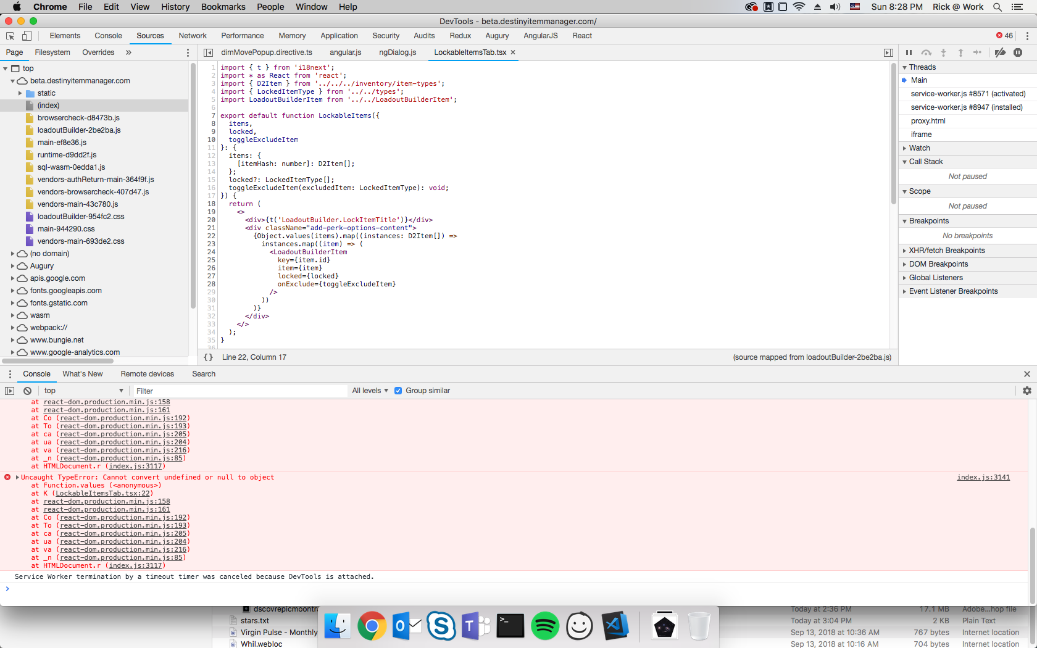Image resolution: width=1037 pixels, height=648 pixels.
Task: Deactivate all breakpoints
Action: coord(1001,52)
